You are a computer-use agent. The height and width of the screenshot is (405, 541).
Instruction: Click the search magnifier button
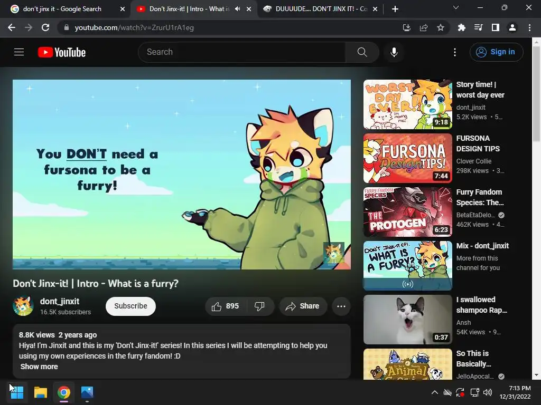coord(362,52)
